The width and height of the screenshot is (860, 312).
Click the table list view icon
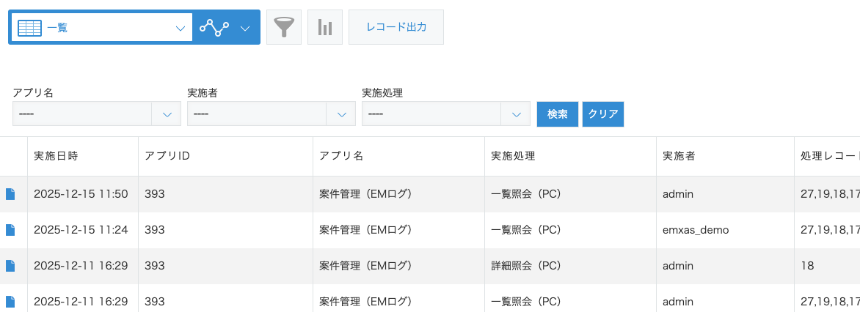point(29,28)
